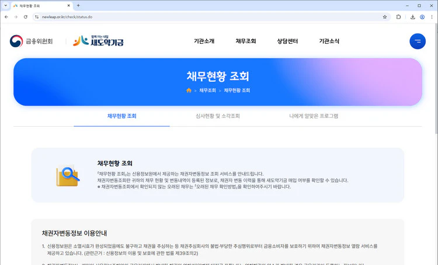Open the Chrome profile icon
The image size is (438, 265).
click(x=422, y=17)
